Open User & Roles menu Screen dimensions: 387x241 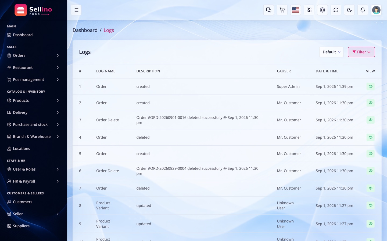33,169
